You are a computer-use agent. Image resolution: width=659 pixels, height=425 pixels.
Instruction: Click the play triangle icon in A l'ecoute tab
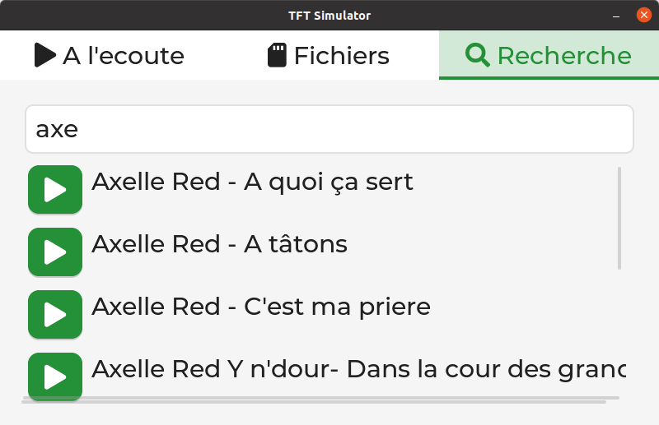point(45,55)
